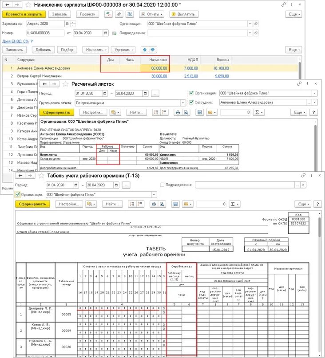Image resolution: width=325 pixels, height=358 pixels.
Task: Click the print preview icon in Табель toolbar
Action: (x=162, y=204)
